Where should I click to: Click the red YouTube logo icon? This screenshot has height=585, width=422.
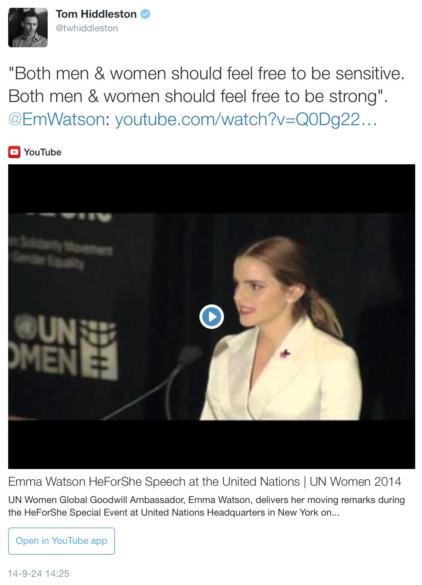click(x=14, y=152)
